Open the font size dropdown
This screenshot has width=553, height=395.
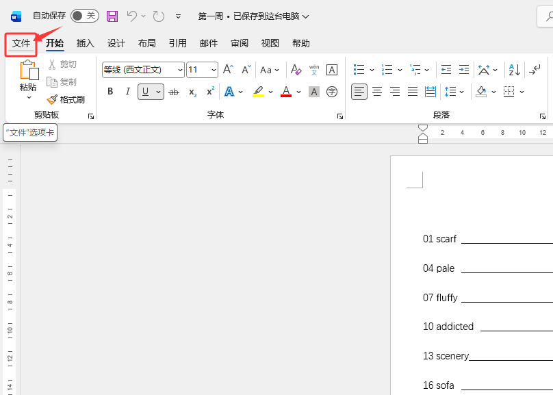click(x=214, y=71)
